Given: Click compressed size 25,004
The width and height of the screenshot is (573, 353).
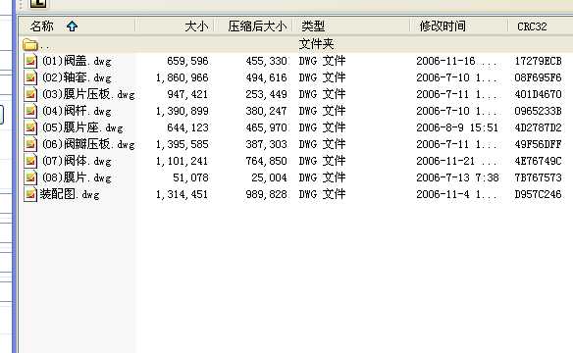Looking at the screenshot, I should pos(269,177).
